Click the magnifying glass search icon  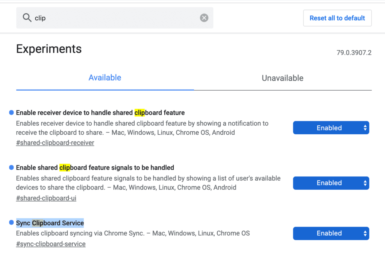(x=27, y=18)
